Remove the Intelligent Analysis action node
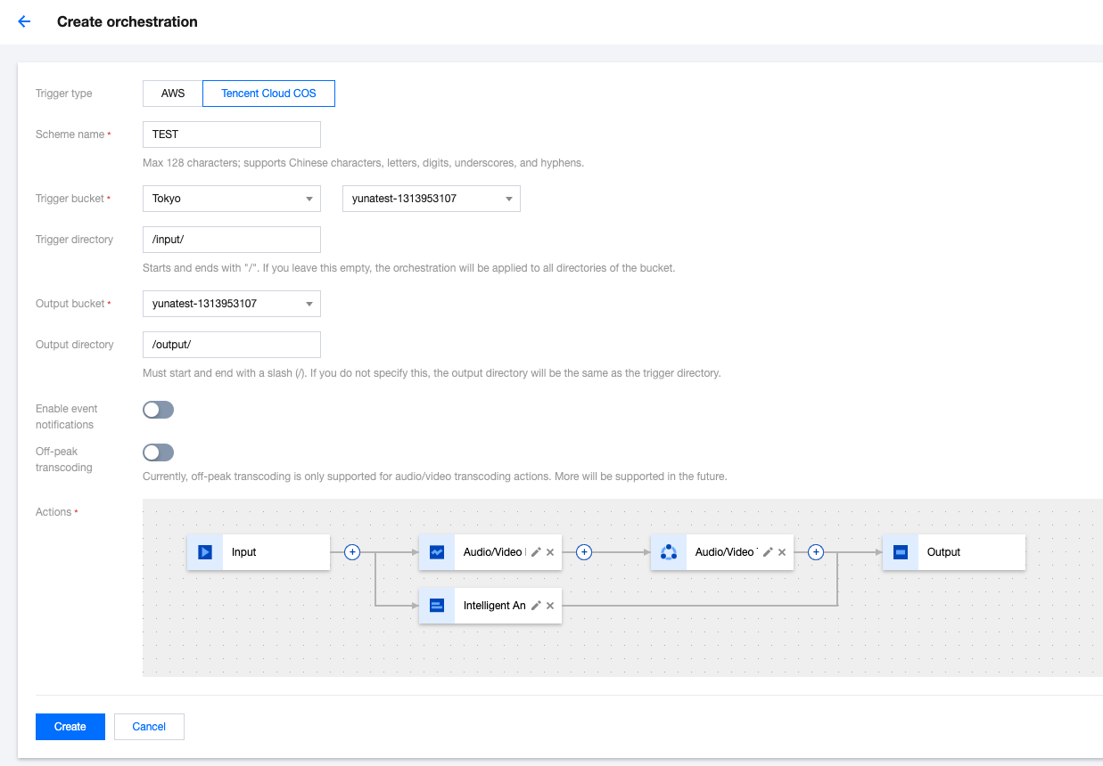This screenshot has width=1103, height=766. click(550, 606)
